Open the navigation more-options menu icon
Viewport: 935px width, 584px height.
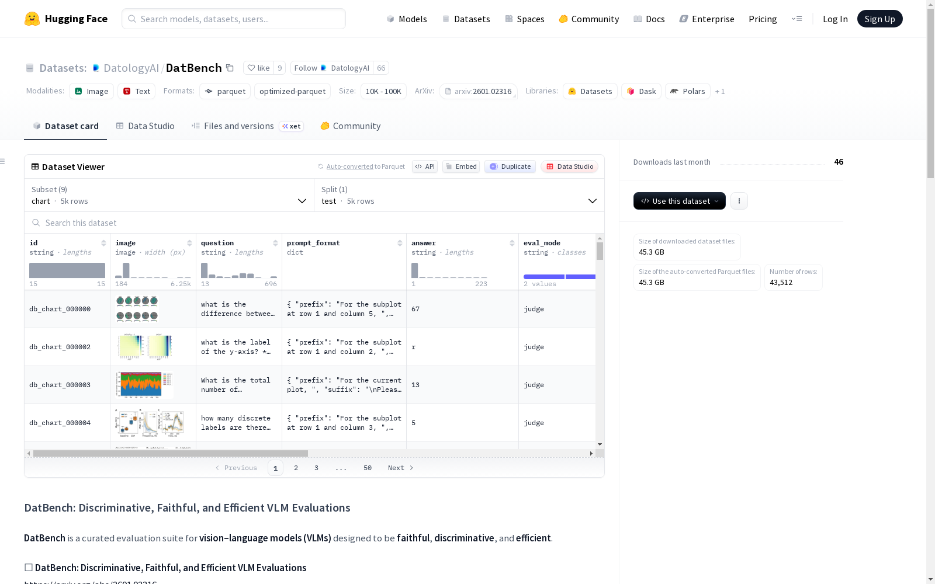coord(797,19)
